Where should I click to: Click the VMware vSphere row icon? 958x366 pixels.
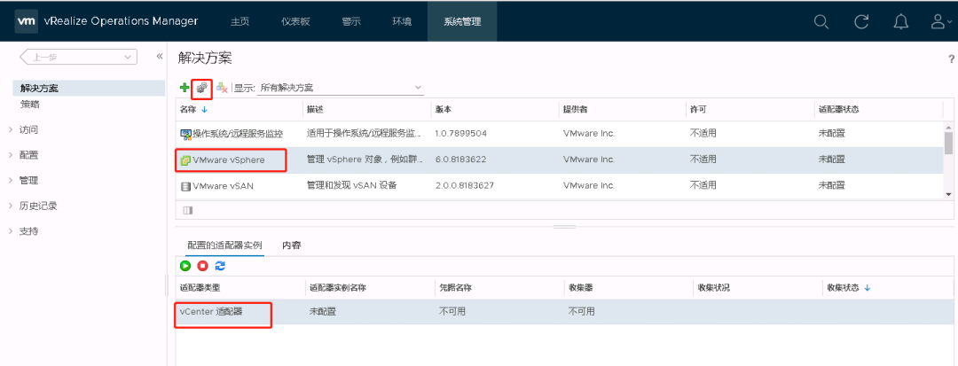[x=185, y=160]
